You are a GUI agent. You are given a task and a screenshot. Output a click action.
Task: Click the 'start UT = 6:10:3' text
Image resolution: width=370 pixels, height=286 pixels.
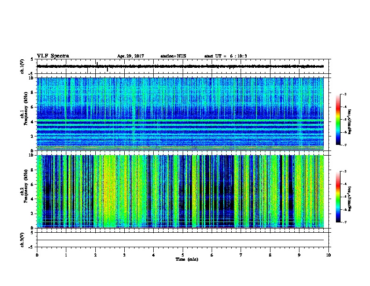(x=226, y=56)
